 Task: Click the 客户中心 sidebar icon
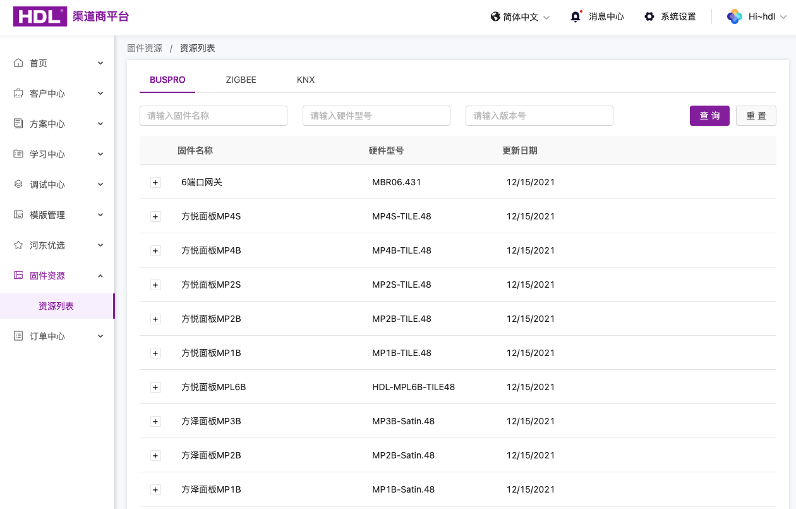[x=18, y=94]
